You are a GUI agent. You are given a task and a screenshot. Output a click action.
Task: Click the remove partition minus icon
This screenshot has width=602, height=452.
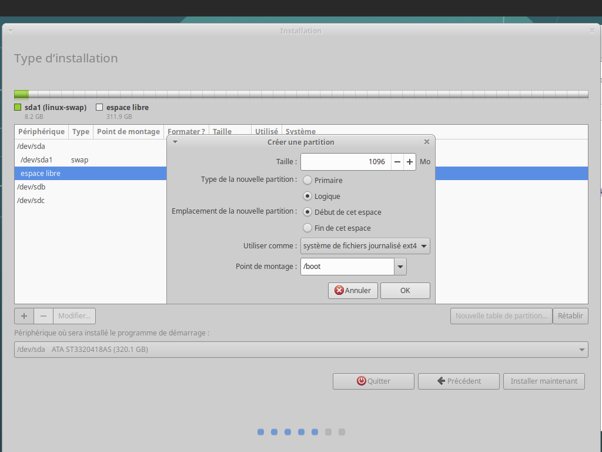pos(44,316)
